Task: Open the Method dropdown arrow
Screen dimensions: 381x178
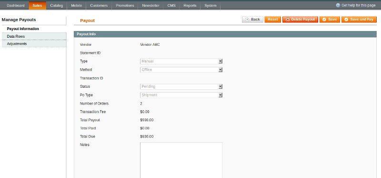Action: pyautogui.click(x=221, y=70)
